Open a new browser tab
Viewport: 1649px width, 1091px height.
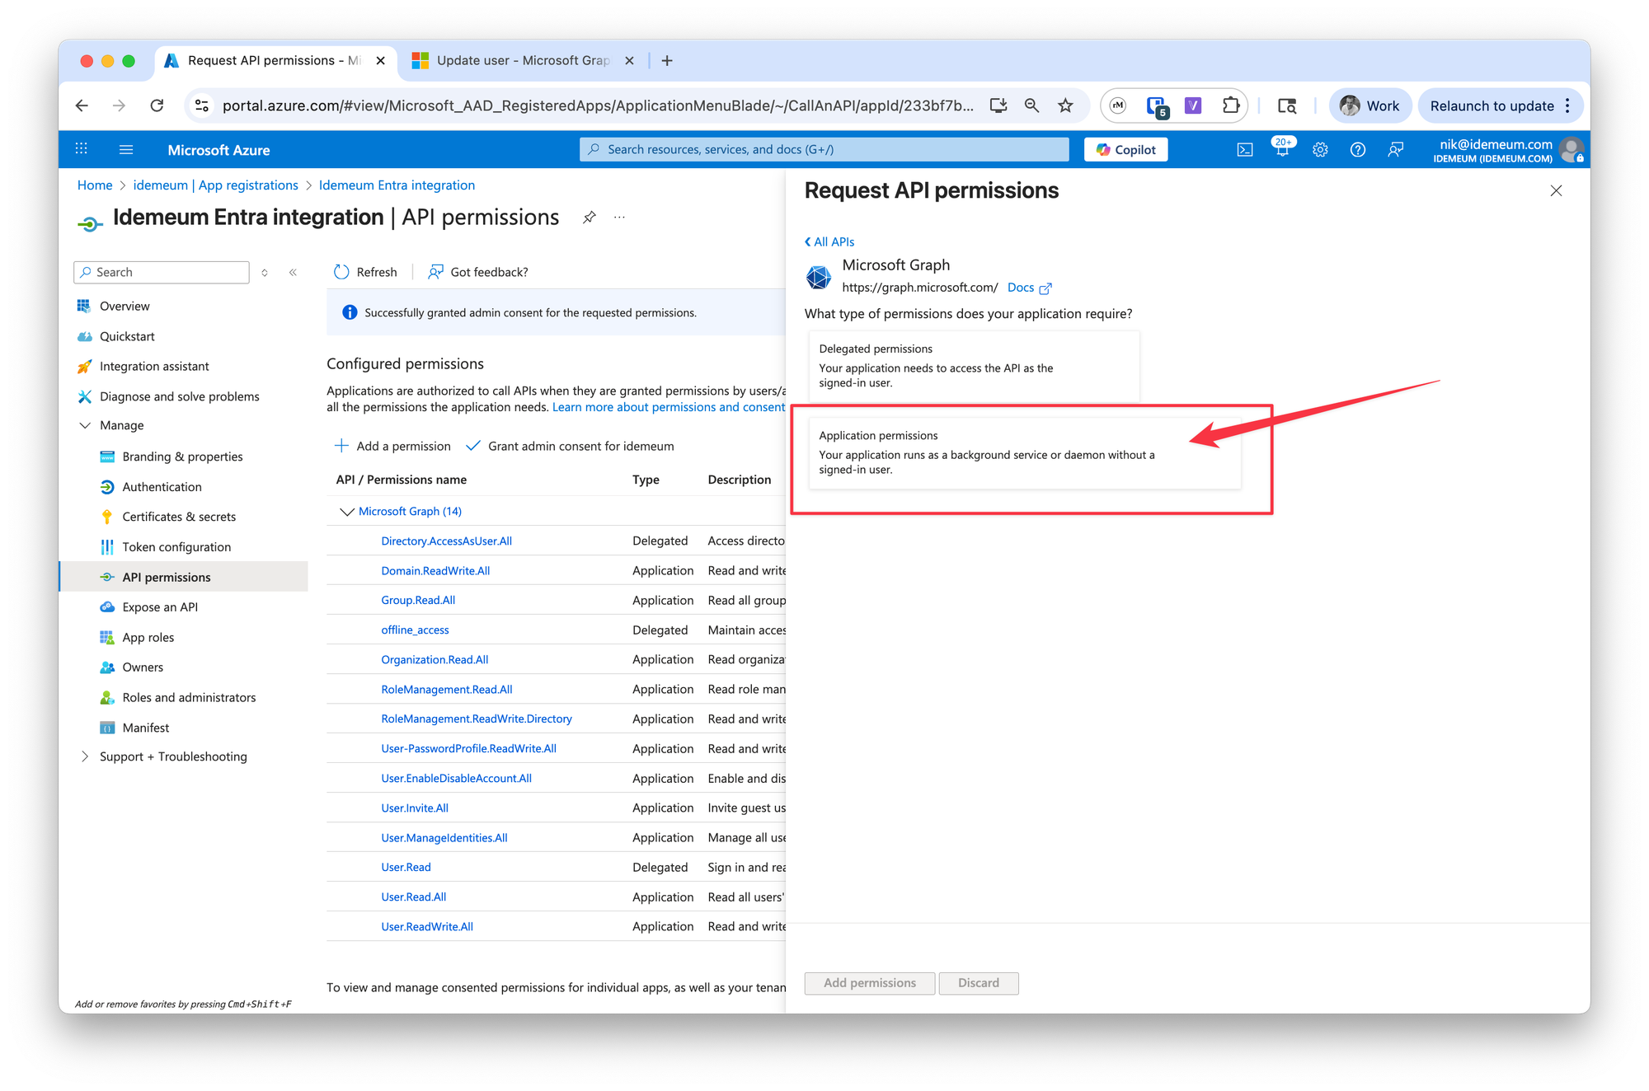[x=667, y=60]
